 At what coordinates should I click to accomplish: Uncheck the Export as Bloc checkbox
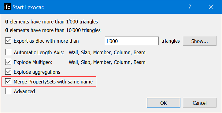(8, 41)
